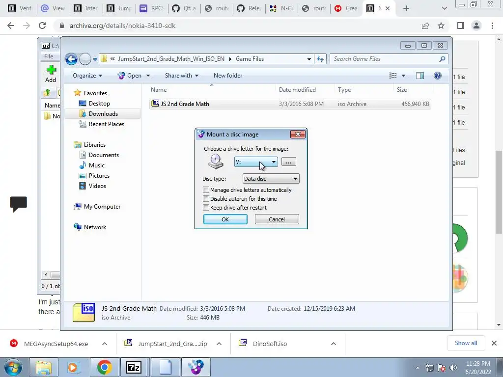Screen dimensions: 503x377
Task: Click the black chat bubble icon on page
Action: pos(19,204)
